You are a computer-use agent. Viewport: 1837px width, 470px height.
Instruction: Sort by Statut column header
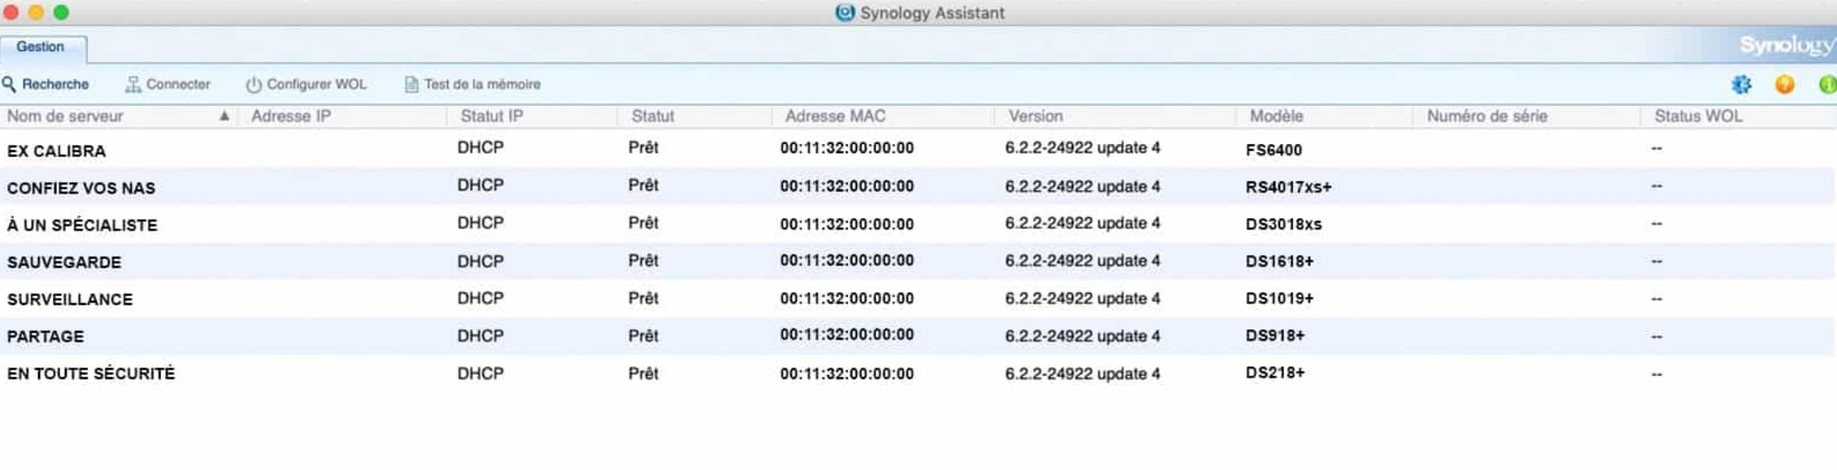653,116
